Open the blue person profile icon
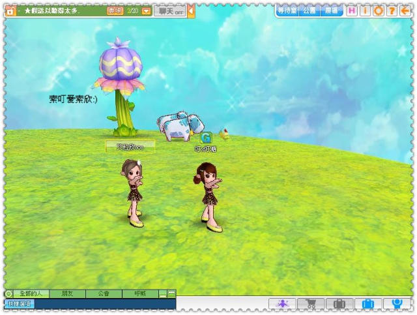Screen dimensions: 417x315 (x=397, y=303)
